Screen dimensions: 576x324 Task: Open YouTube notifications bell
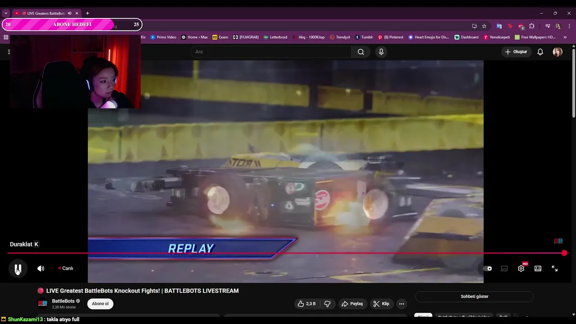coord(540,52)
